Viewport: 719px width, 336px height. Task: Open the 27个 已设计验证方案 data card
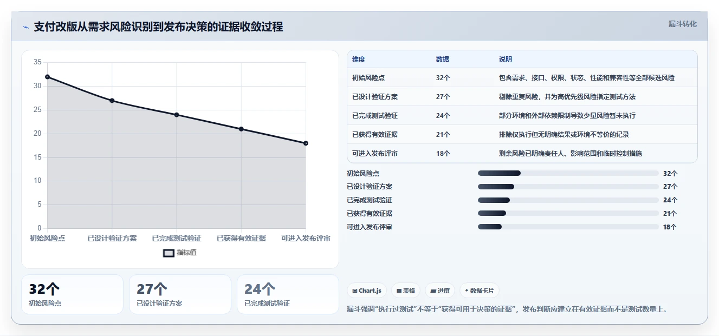click(x=180, y=294)
